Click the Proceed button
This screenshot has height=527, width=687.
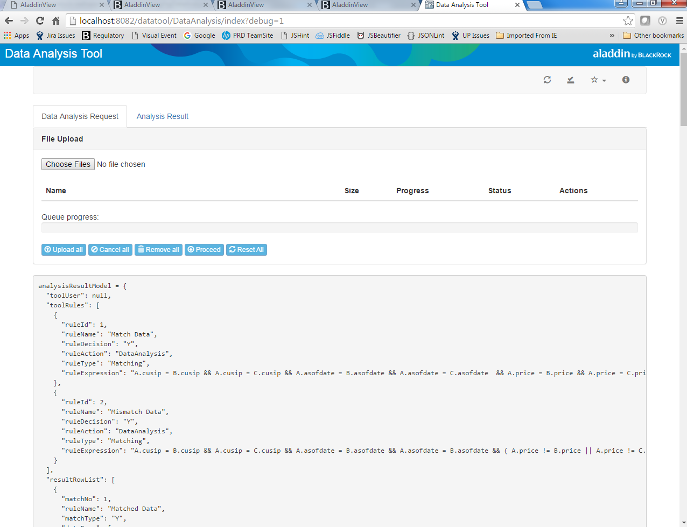(204, 250)
